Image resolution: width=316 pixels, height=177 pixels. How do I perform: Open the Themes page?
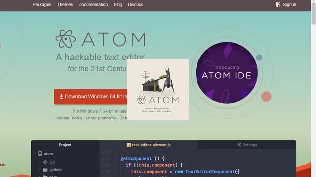coord(65,4)
